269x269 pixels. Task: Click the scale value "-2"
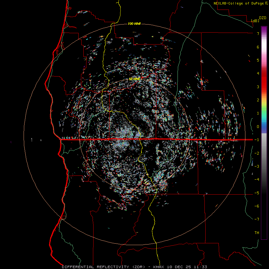coord(257,153)
